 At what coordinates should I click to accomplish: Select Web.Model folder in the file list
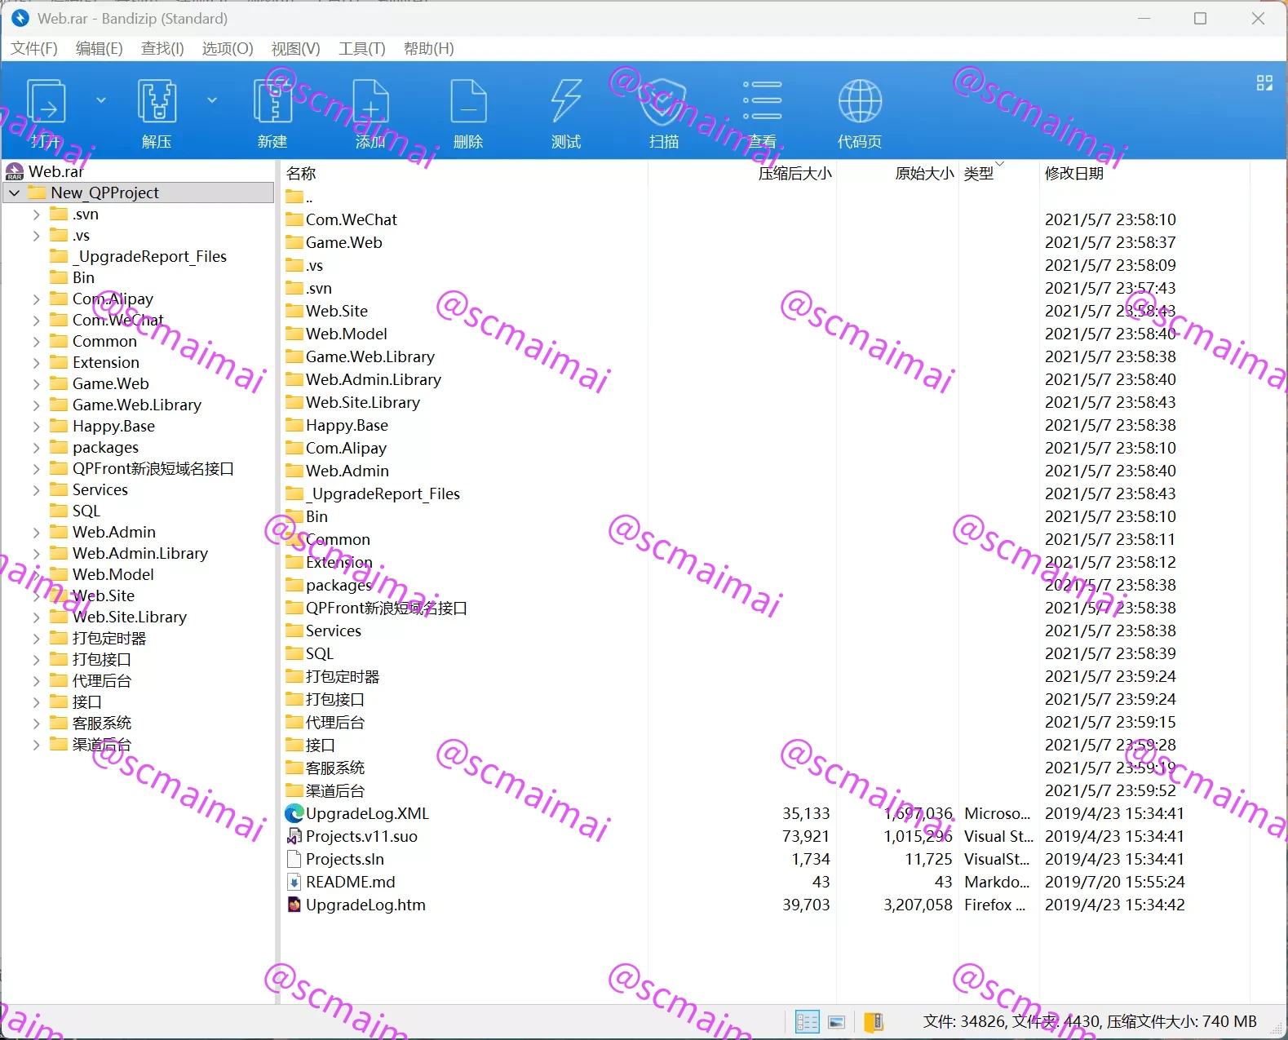[x=347, y=334]
